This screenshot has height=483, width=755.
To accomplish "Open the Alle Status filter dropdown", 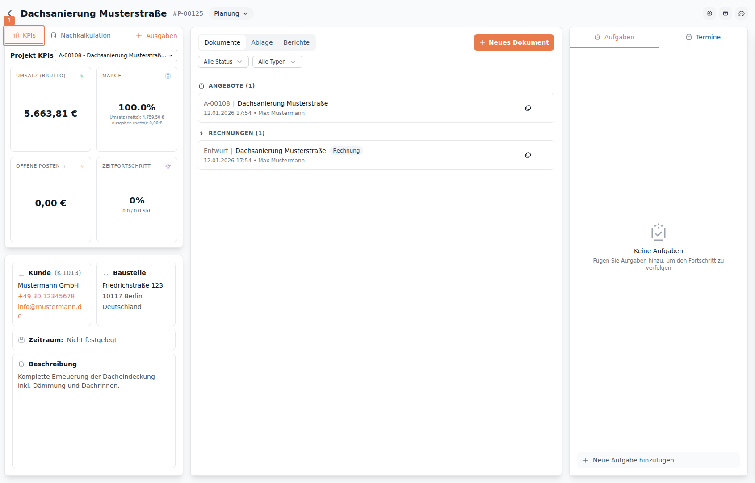I will [223, 62].
